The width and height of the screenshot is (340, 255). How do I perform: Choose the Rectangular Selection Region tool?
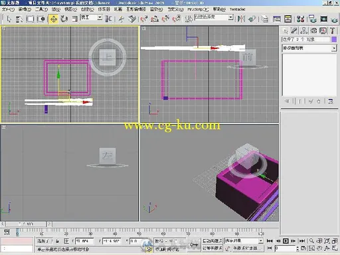31,19
